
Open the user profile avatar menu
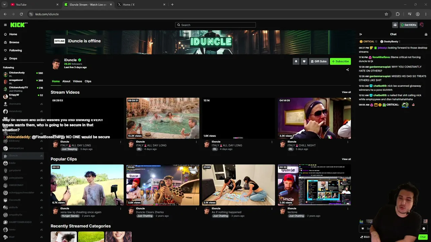tap(422, 25)
